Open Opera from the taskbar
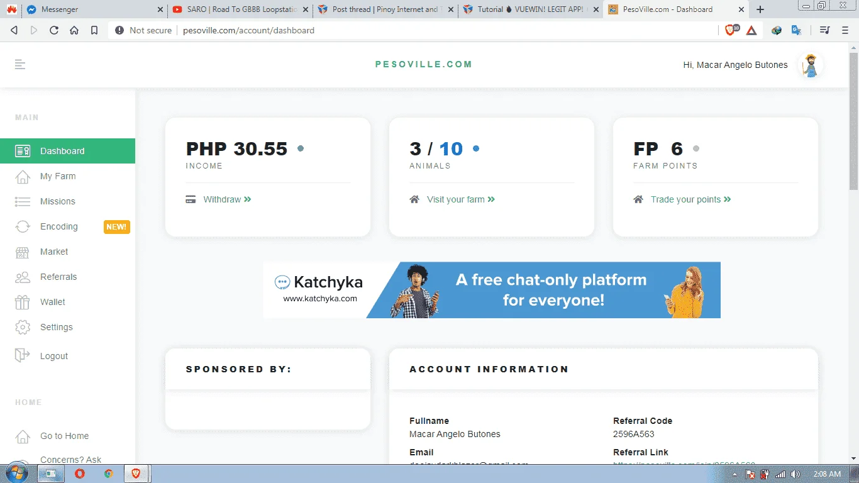This screenshot has width=859, height=483. pos(80,474)
